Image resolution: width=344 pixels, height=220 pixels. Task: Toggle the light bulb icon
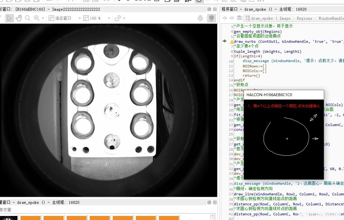212,18
